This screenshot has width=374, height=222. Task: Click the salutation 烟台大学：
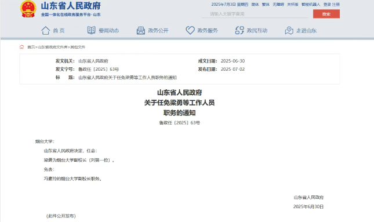(x=45, y=141)
